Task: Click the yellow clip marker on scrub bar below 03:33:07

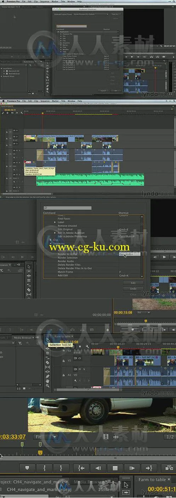Action: (40, 453)
